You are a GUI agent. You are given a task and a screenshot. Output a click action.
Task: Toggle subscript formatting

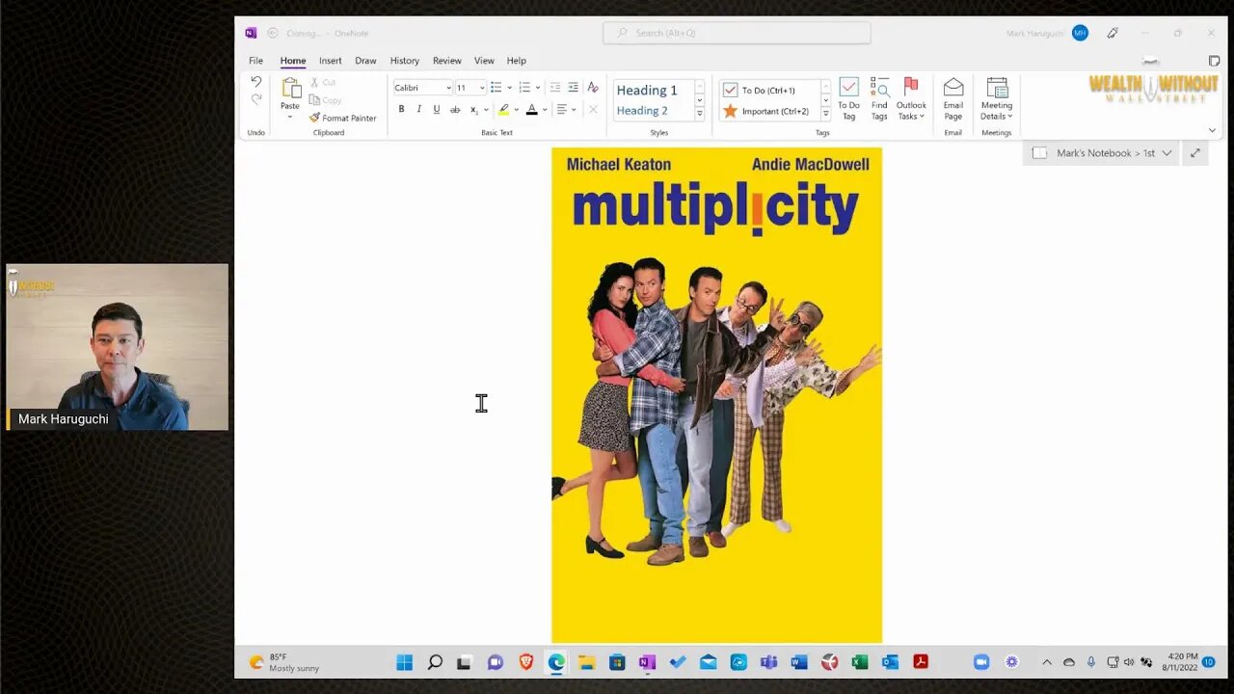[473, 110]
